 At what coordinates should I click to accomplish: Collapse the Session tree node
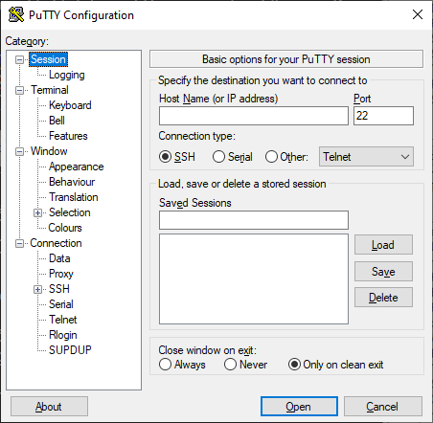coord(20,59)
